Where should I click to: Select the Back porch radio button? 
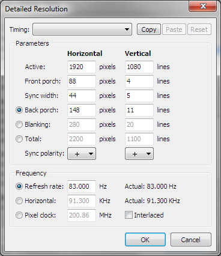tap(19, 110)
